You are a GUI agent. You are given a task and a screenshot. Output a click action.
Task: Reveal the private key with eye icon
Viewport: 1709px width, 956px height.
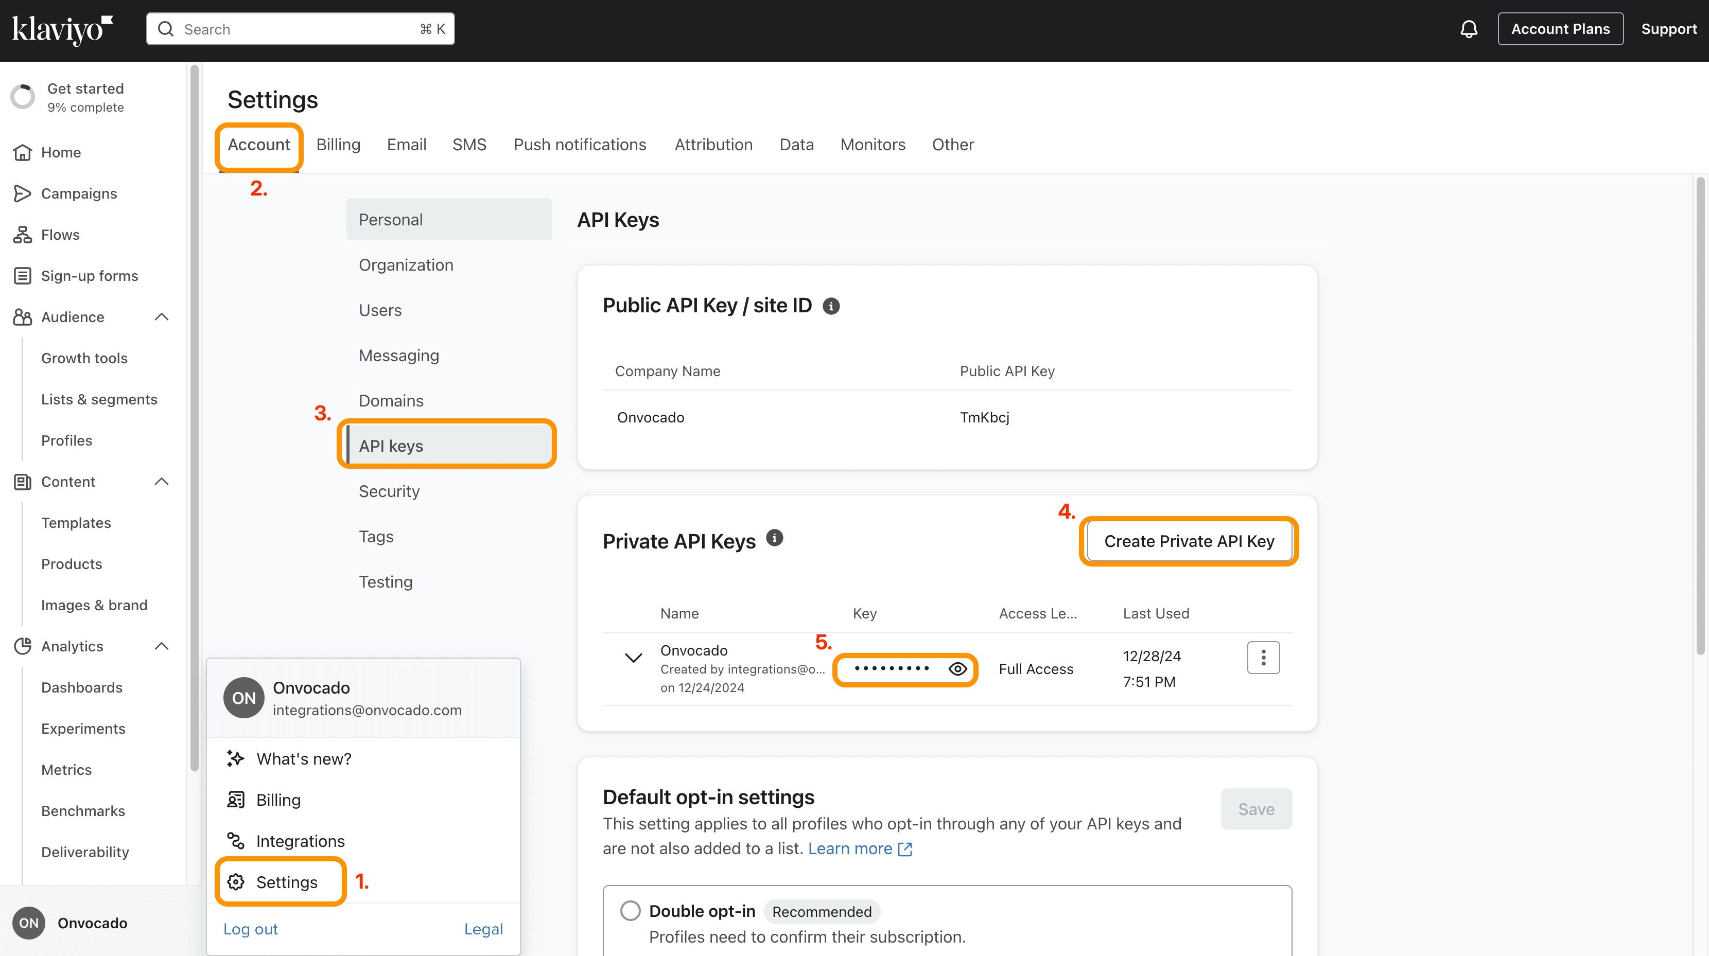pyautogui.click(x=957, y=669)
